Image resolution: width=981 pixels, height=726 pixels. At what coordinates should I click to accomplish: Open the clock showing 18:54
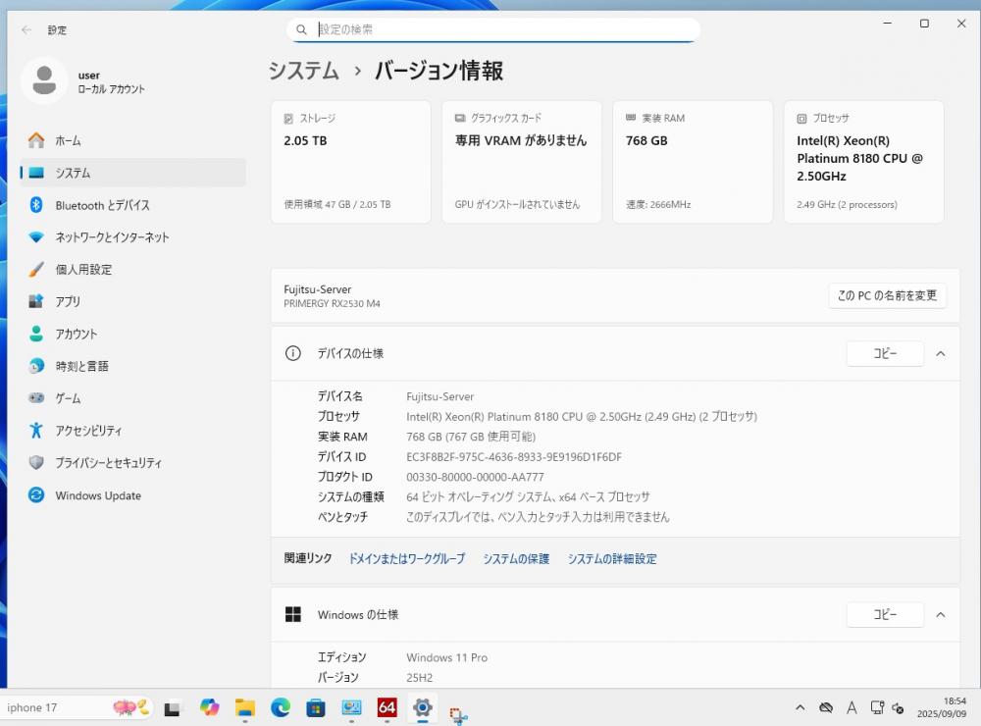942,708
